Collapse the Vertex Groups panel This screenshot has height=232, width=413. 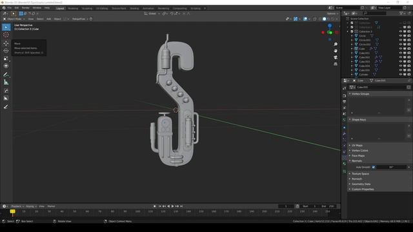pyautogui.click(x=360, y=94)
